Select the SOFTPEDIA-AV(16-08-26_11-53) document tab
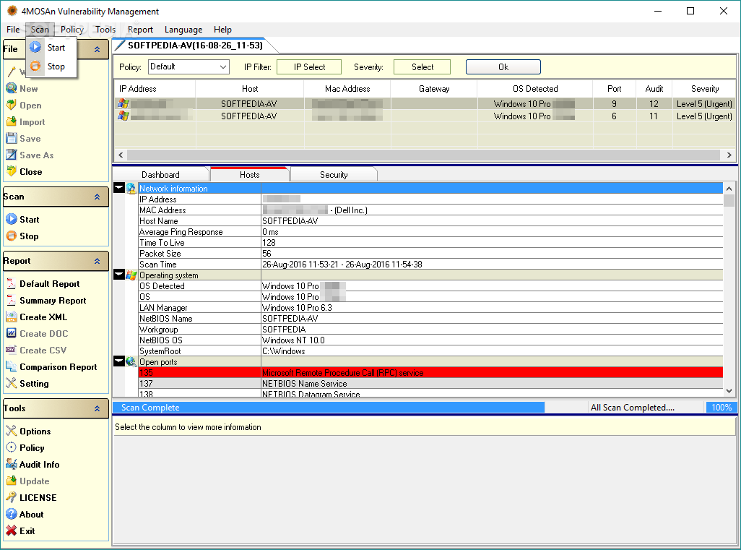Viewport: 741px width, 550px height. pos(195,46)
